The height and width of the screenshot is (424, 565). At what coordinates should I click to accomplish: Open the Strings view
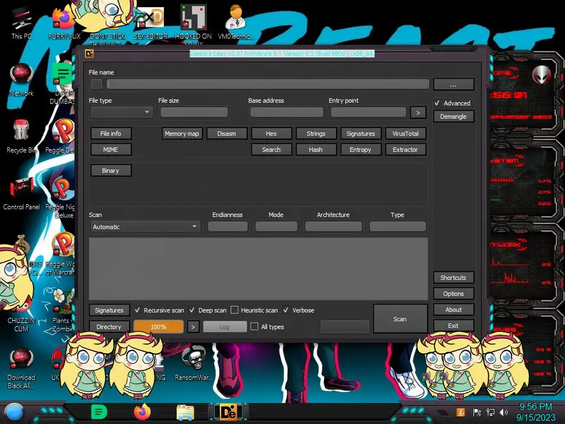pyautogui.click(x=316, y=134)
